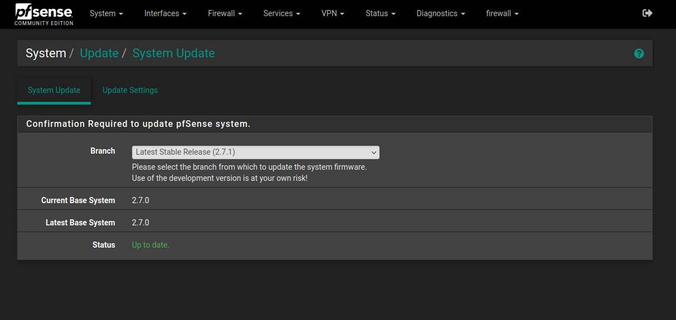
Task: Open the Branch dropdown showing Latest Stable Release
Action: [256, 152]
